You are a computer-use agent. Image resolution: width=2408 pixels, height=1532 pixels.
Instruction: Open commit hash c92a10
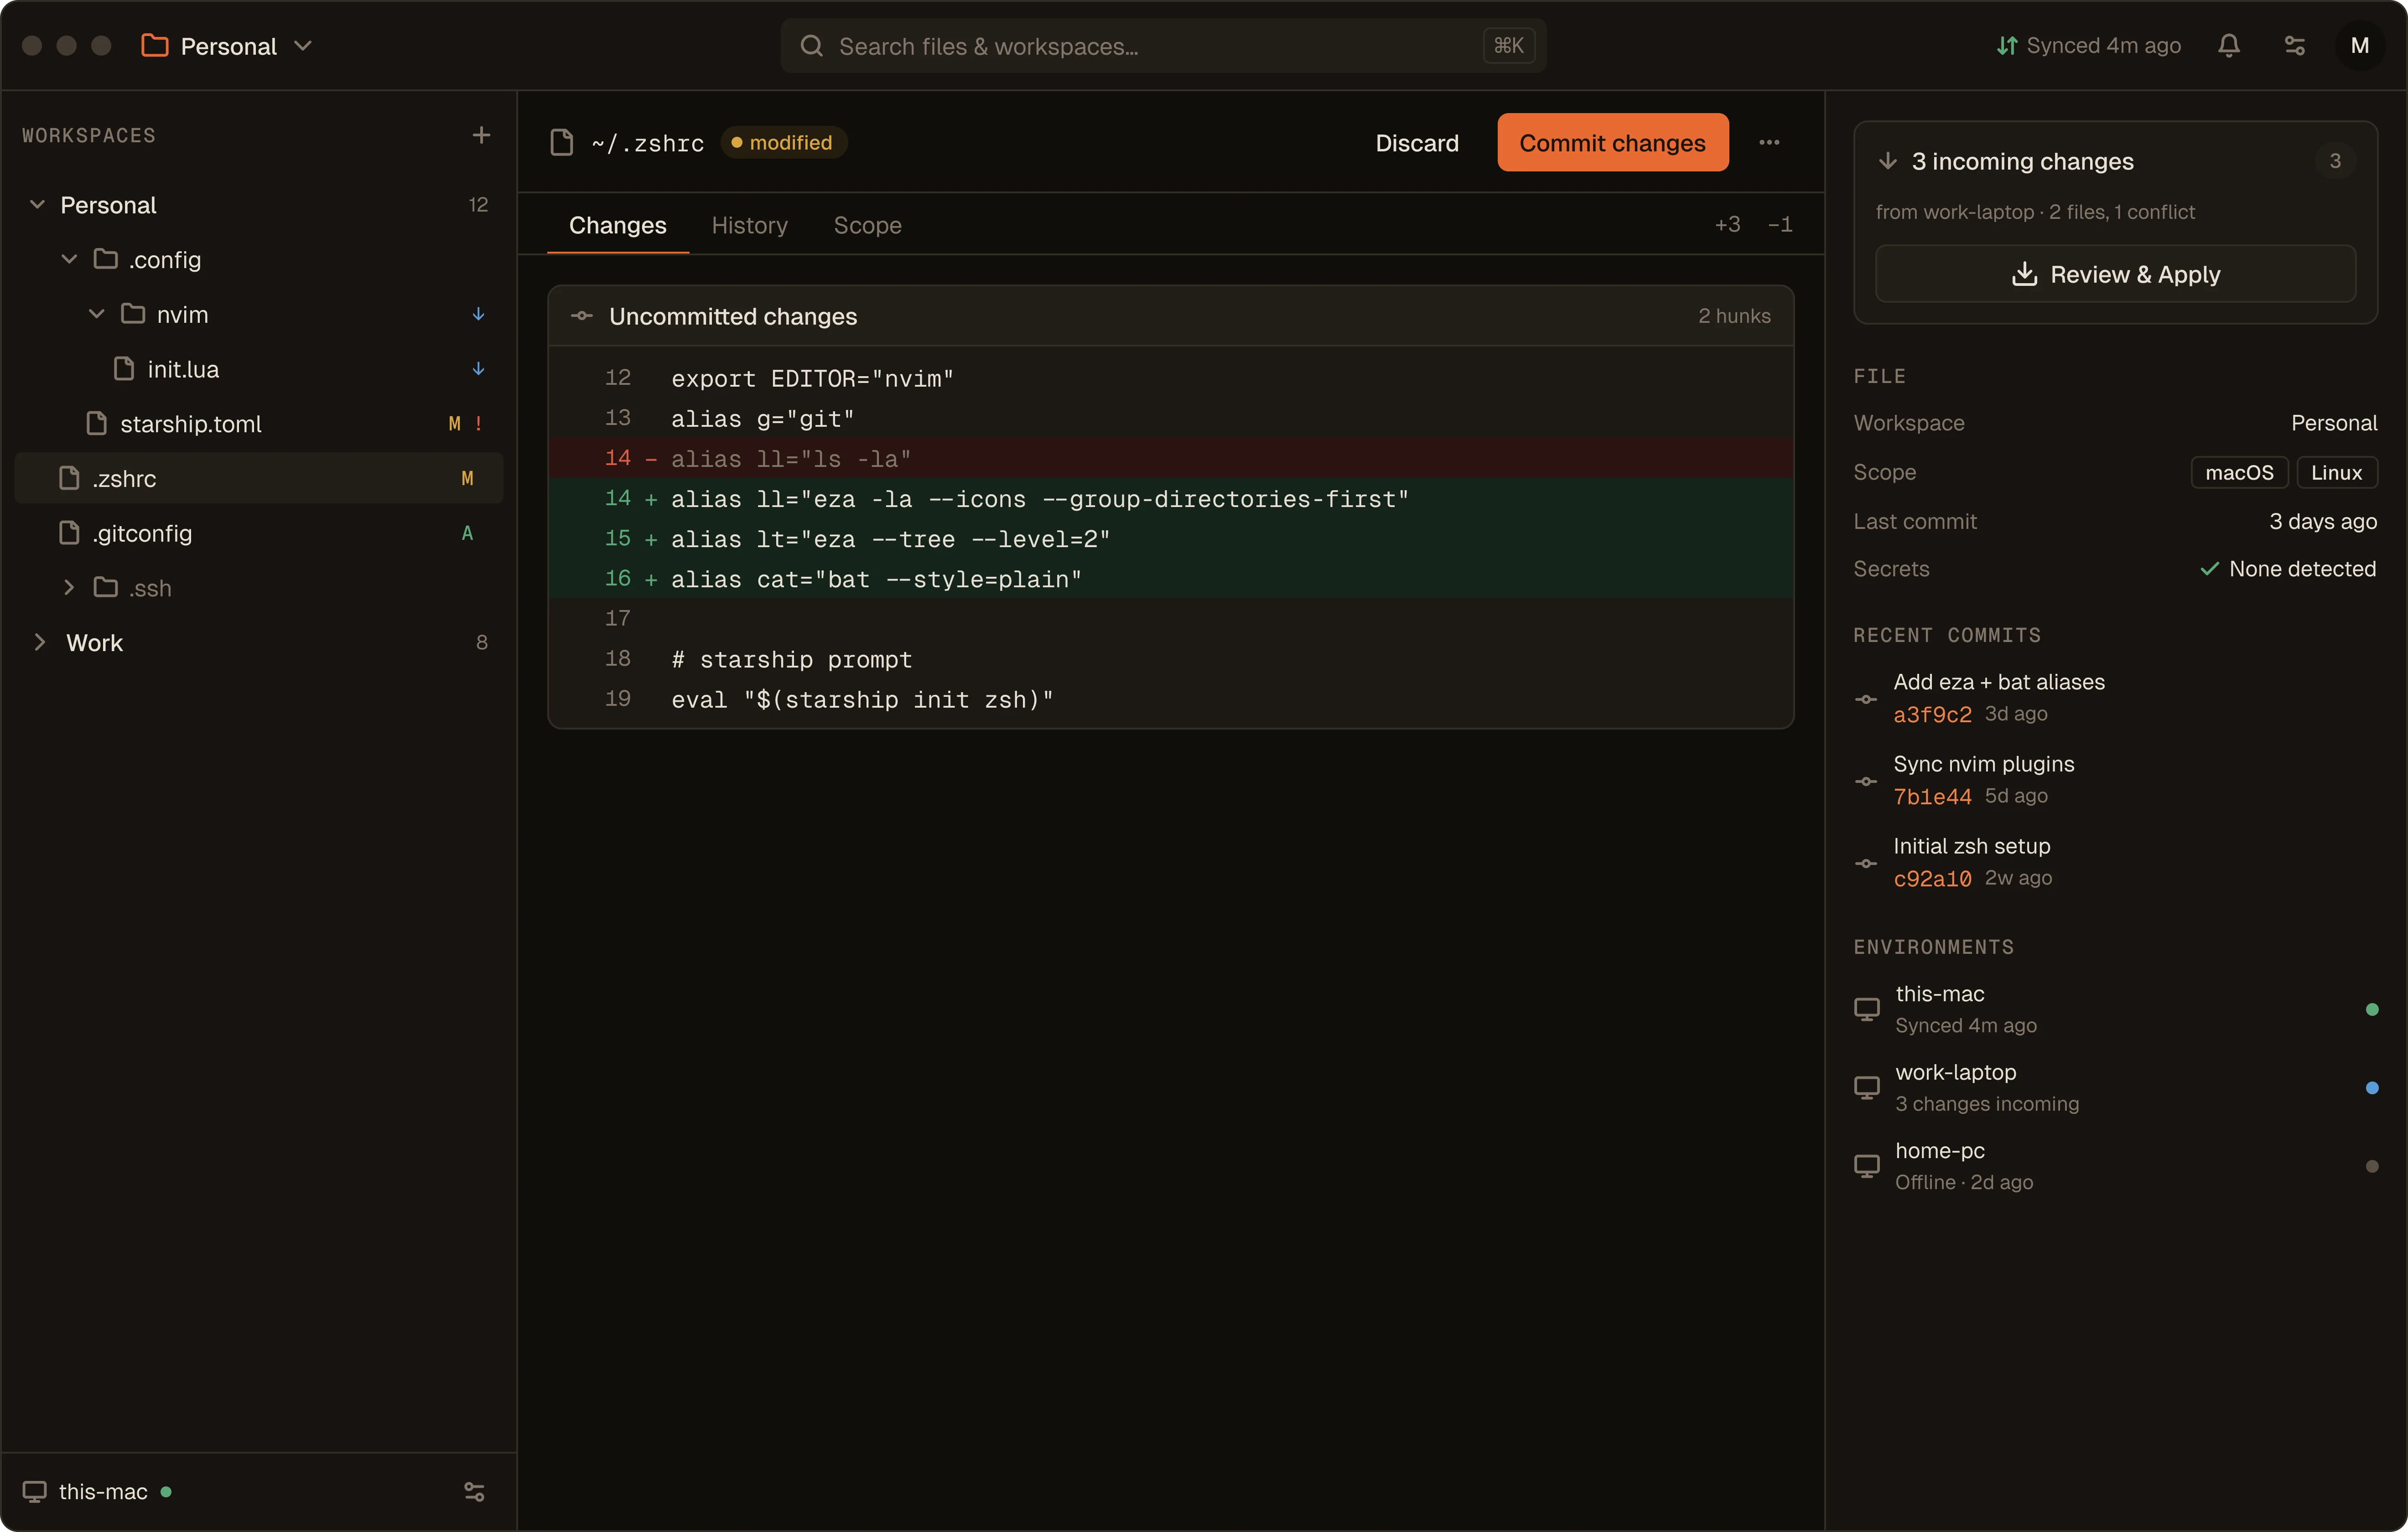tap(1932, 879)
